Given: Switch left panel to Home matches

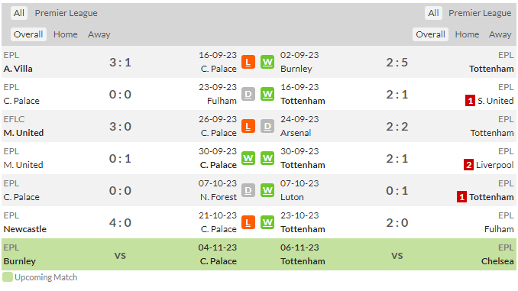Looking at the screenshot, I should tap(66, 34).
